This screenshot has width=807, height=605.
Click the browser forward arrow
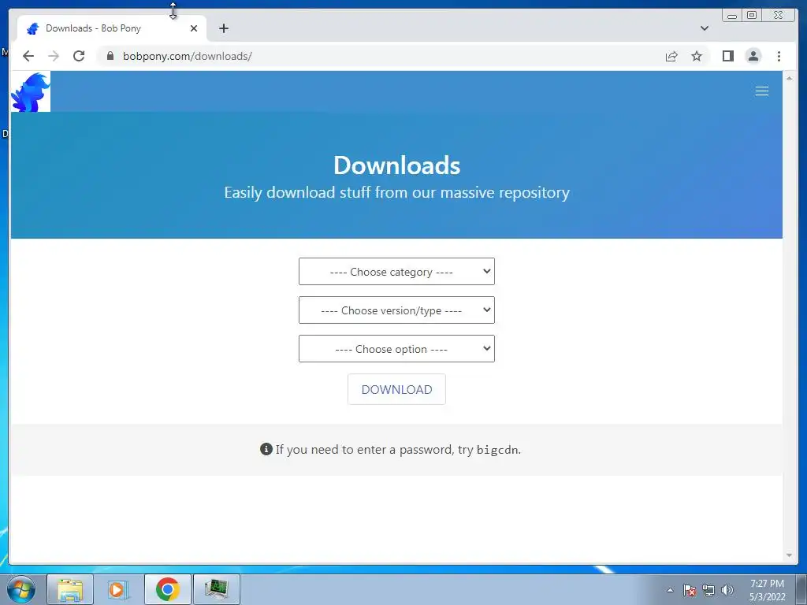point(54,56)
